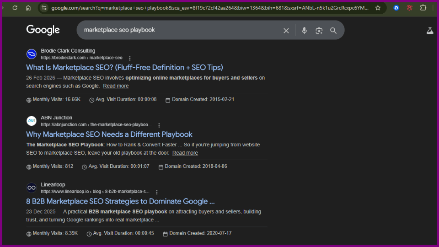Screen dimensions: 439x247
Task: Click globe icon beside Monthly Visits: 812
Action: pos(28,167)
